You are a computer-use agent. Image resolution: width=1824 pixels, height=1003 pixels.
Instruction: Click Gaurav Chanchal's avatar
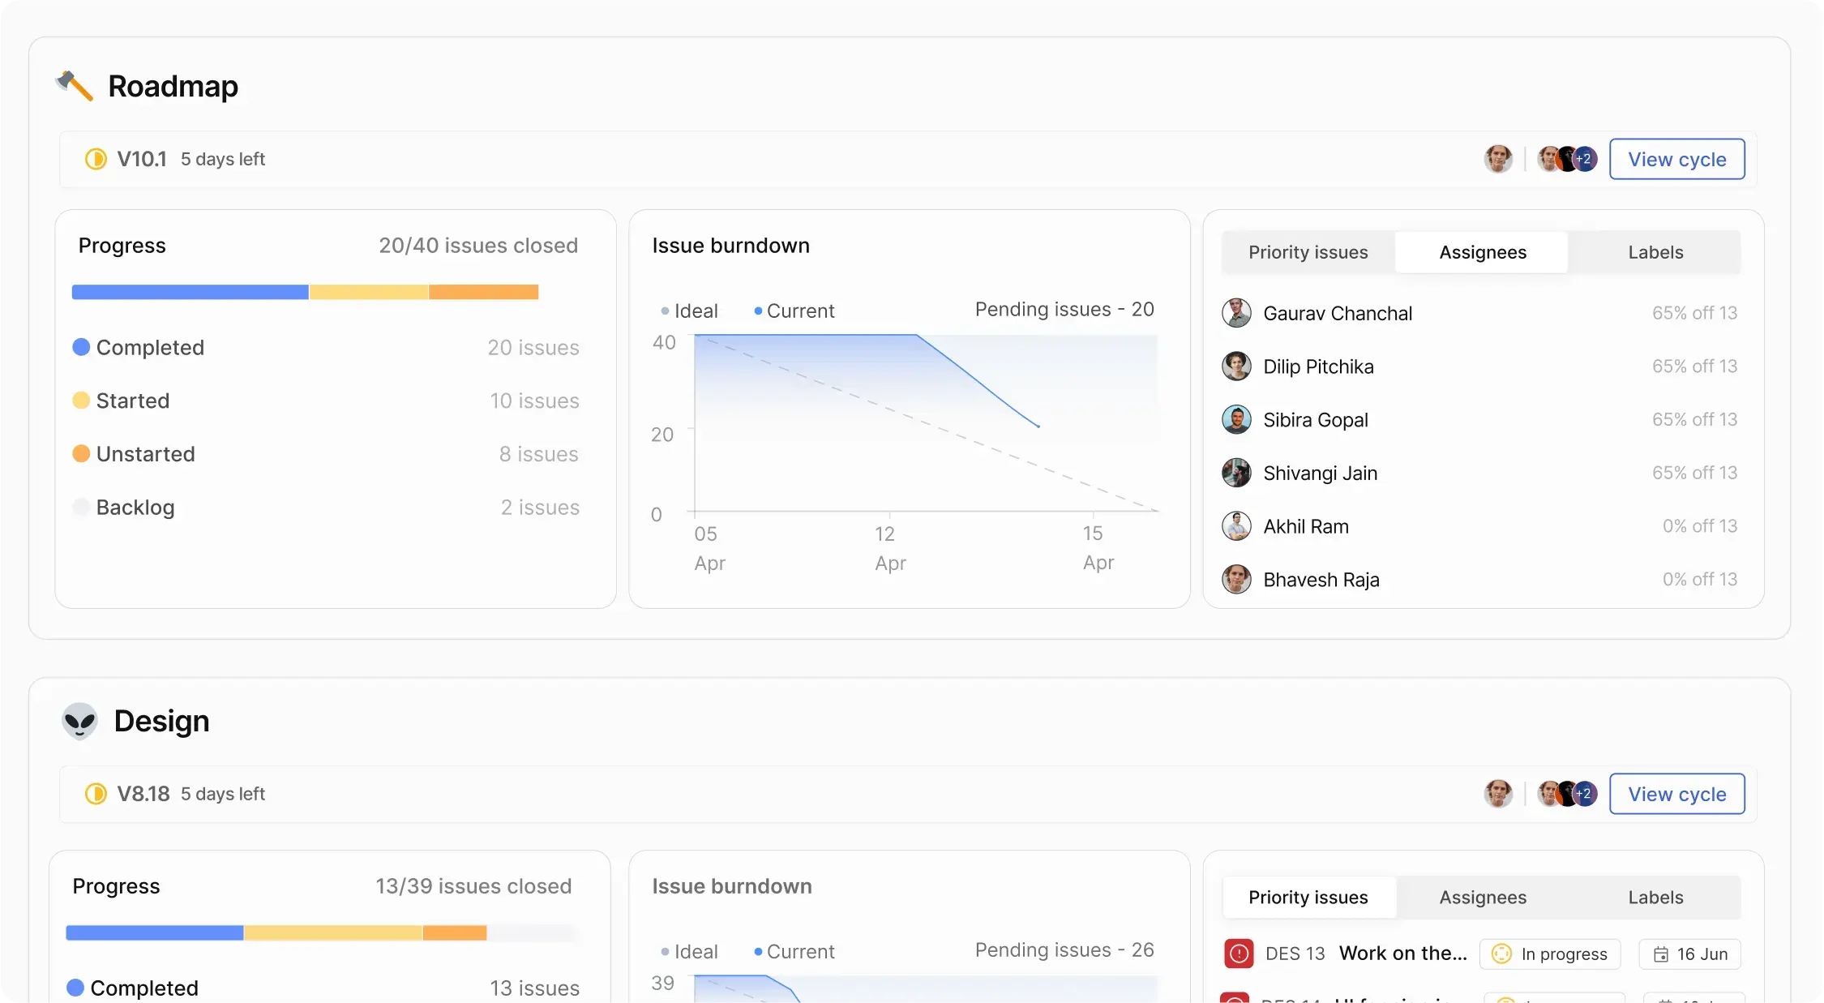tap(1236, 313)
